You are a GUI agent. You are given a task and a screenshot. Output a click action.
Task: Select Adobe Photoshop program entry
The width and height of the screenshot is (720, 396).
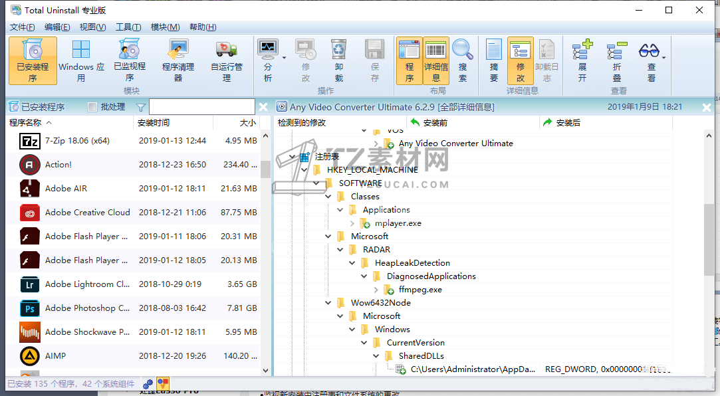(133, 308)
